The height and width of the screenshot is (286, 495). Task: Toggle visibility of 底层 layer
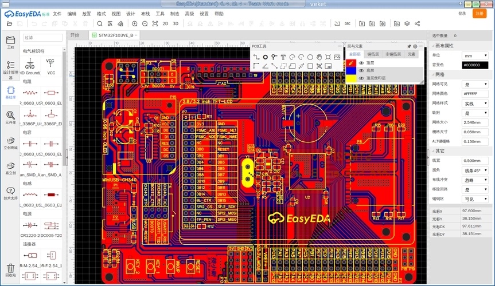[361, 70]
